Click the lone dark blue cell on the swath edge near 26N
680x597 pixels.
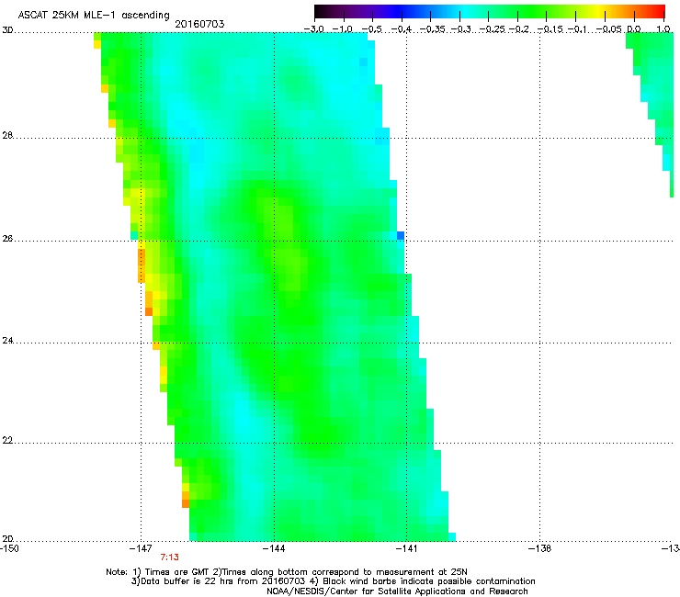(x=401, y=235)
